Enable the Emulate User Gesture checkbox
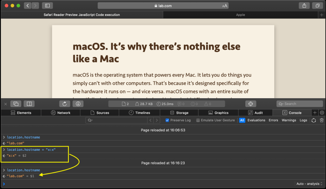 click(198, 120)
